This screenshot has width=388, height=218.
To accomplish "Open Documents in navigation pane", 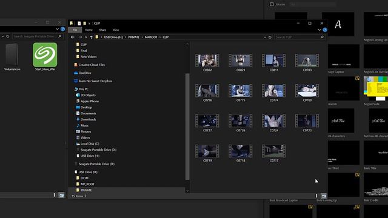I will point(86,113).
